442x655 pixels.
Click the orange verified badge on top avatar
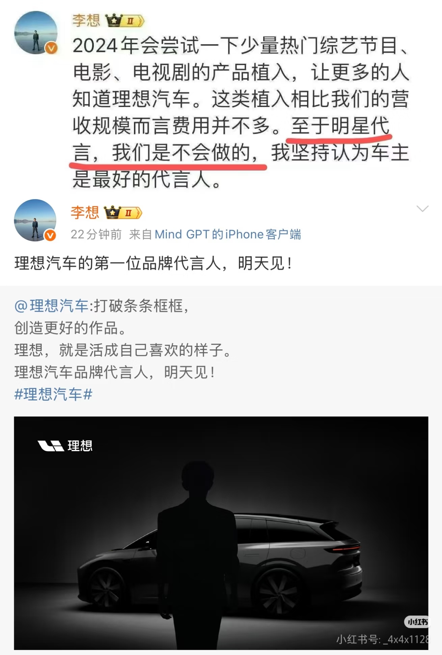tap(51, 48)
